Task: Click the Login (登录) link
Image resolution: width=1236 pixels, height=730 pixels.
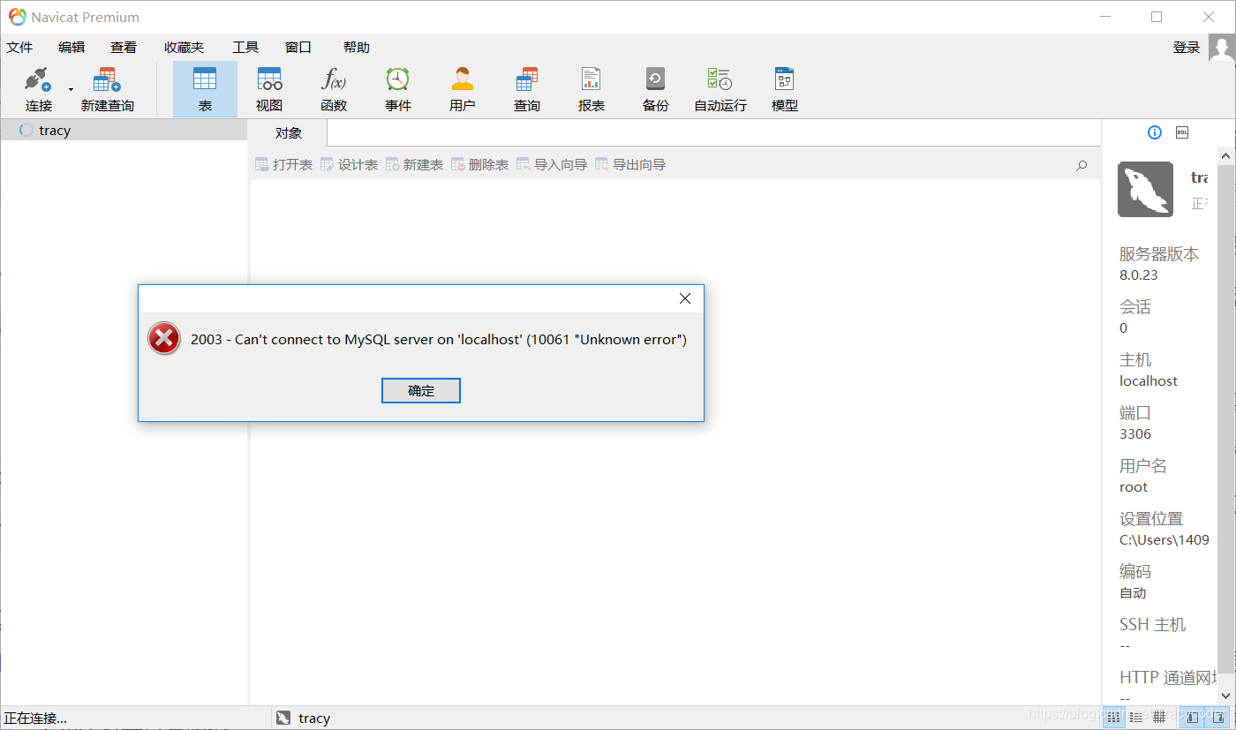Action: 1187,48
